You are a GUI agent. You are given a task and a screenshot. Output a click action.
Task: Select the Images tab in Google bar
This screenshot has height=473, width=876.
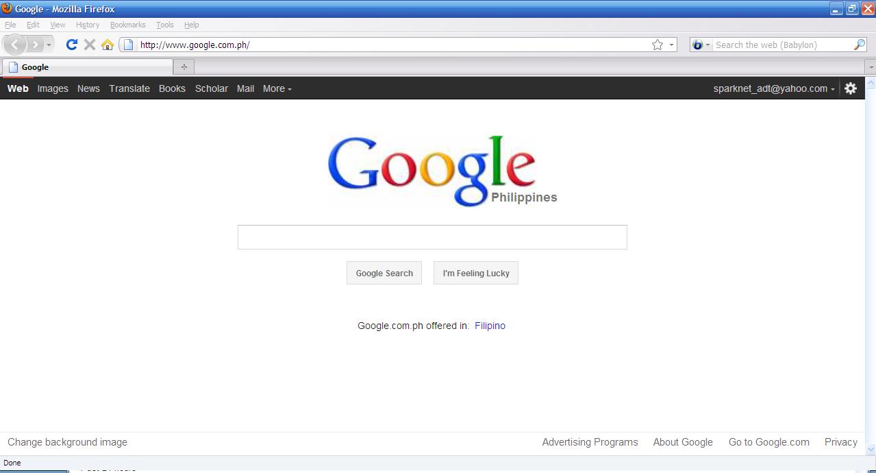click(x=53, y=88)
